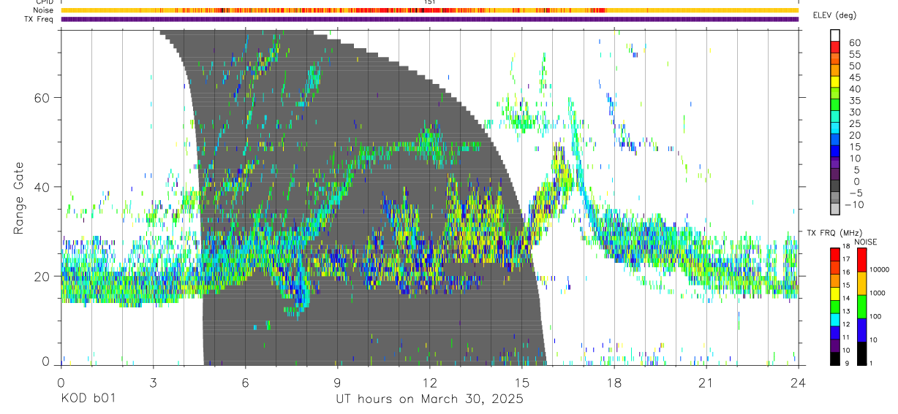This screenshot has width=898, height=414.
Task: Click the purple TX Freq strip above plot
Action: [x=429, y=19]
